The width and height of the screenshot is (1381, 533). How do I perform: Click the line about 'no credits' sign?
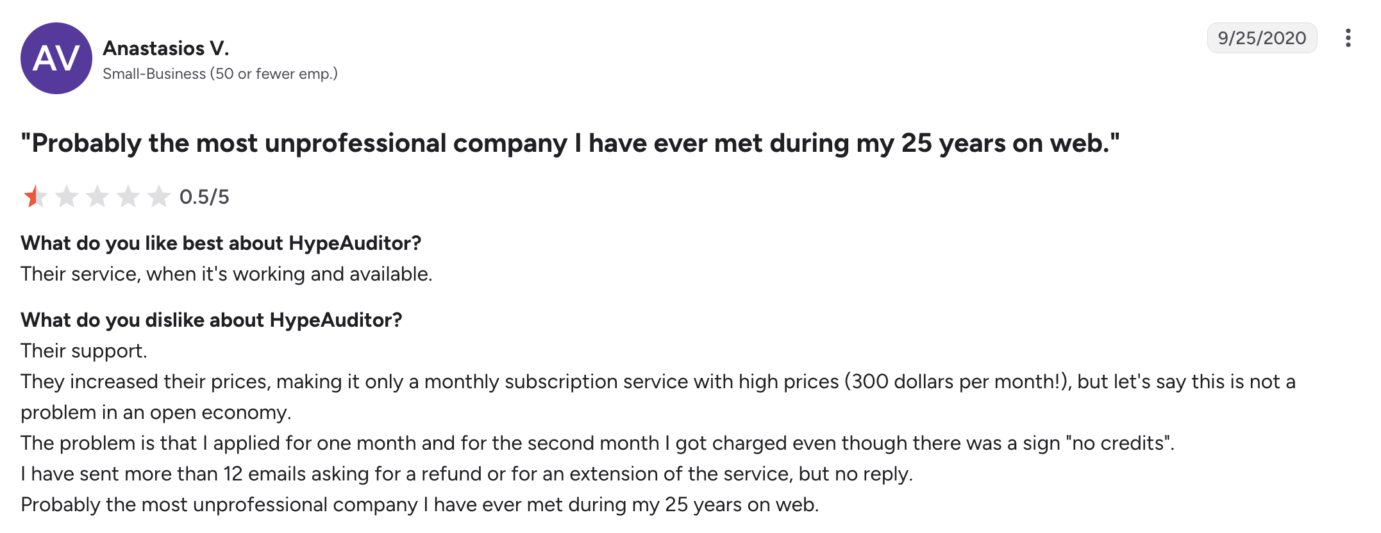pyautogui.click(x=598, y=443)
